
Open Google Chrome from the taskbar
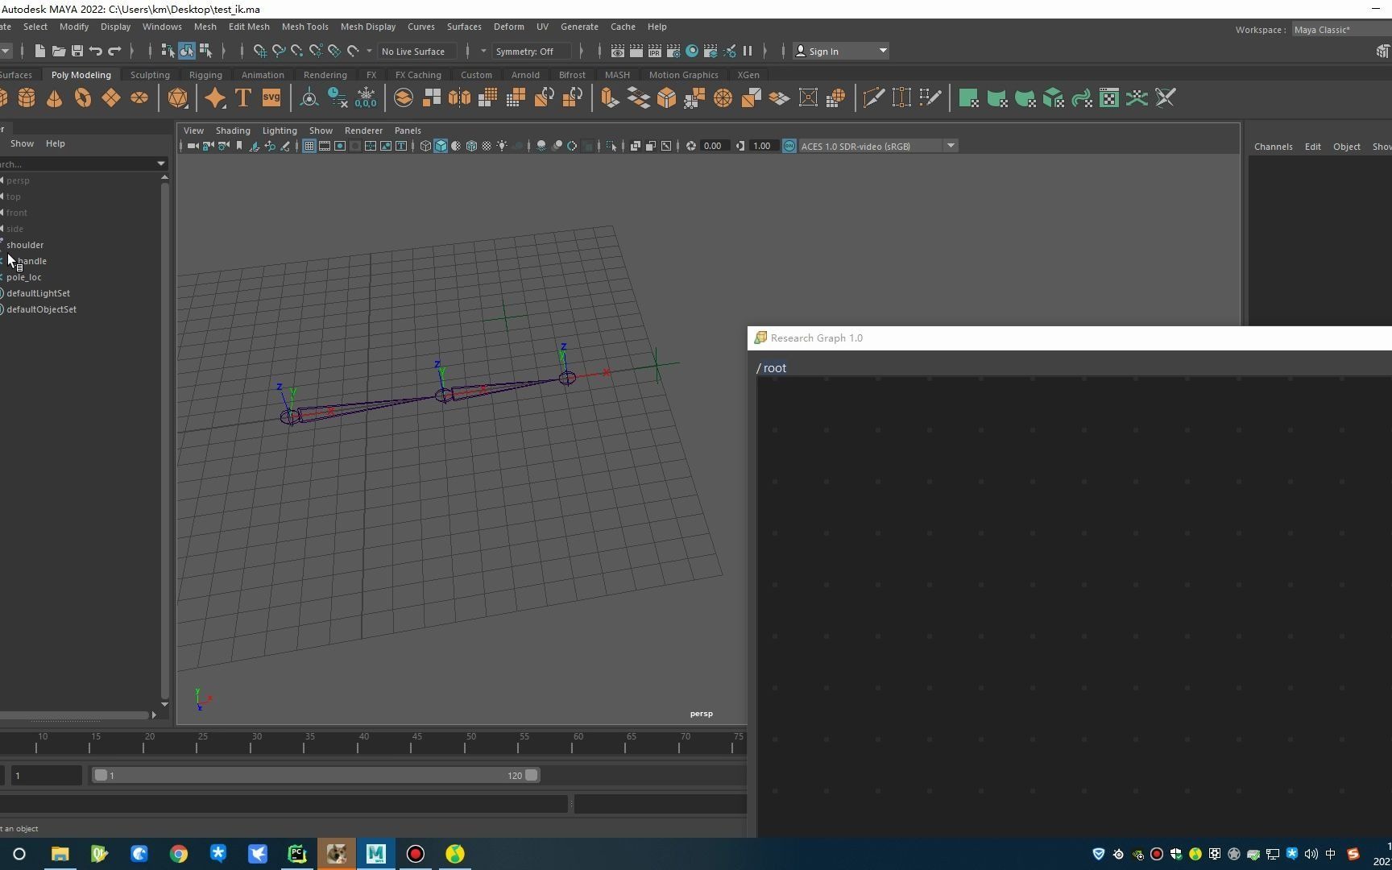(x=178, y=854)
